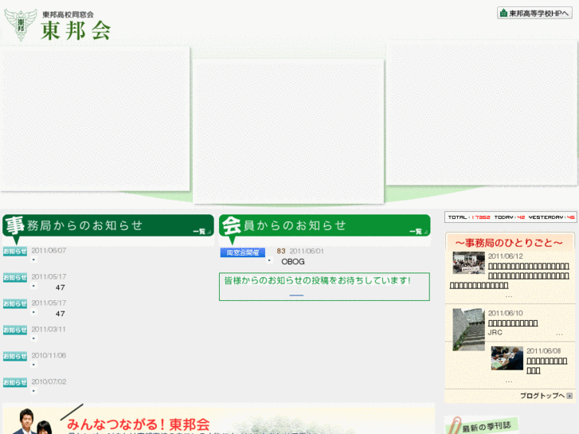Select date text 2011/03/11
The height and width of the screenshot is (434, 579).
49,329
